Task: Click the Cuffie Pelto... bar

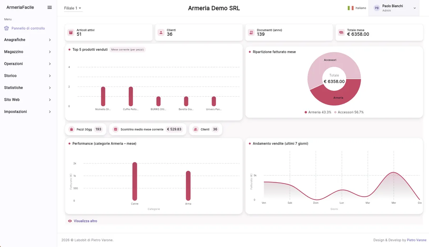Action: 131,97
